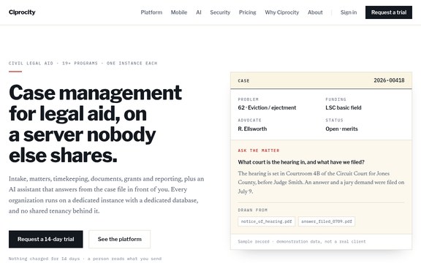Click the 'CIVIL LEGAL AID' eyebrow text
This screenshot has width=421, height=263.
[x=83, y=64]
